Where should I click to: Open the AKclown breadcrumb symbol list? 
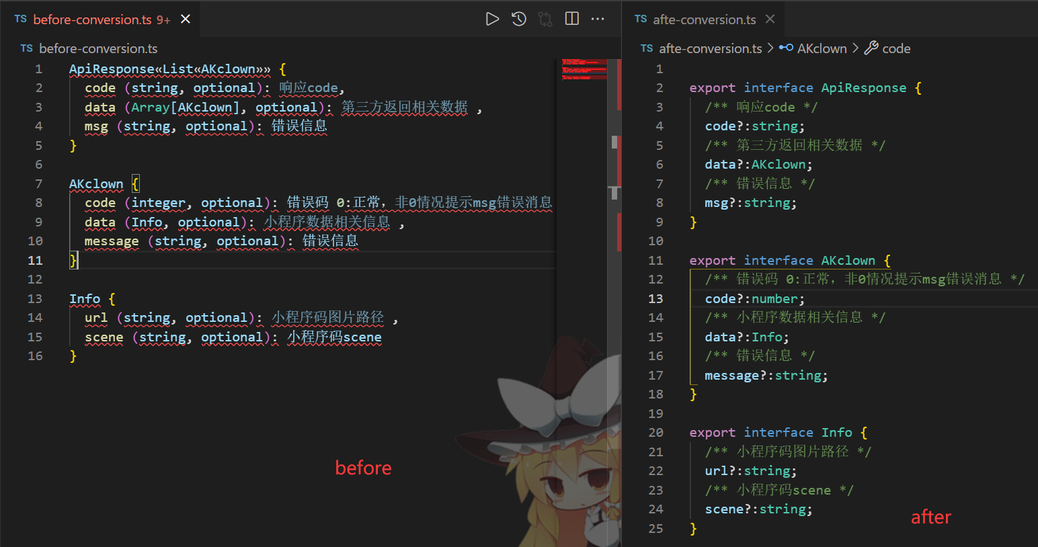pos(822,48)
